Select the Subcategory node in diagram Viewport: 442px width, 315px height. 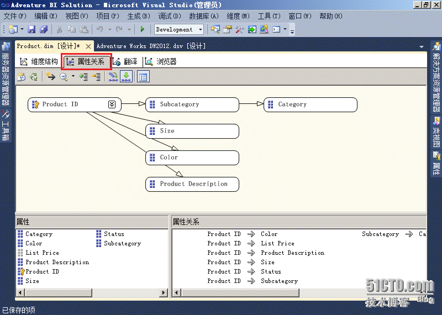(192, 104)
